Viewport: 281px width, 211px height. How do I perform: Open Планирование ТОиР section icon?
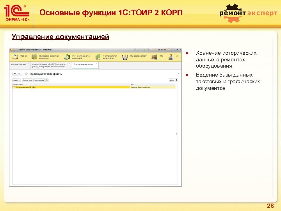(x=125, y=57)
